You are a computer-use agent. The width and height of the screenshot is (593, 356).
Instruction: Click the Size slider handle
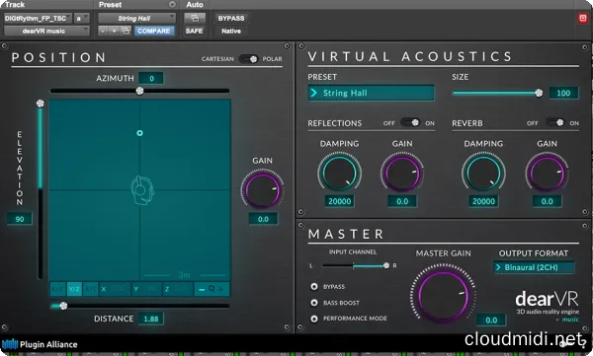(539, 93)
